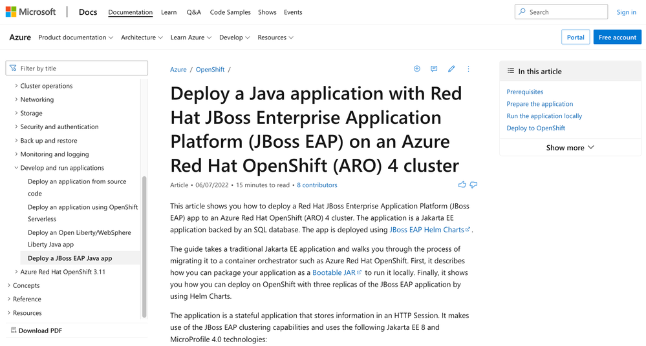Open Deploy an application from source code
Image resolution: width=646 pixels, height=346 pixels.
pyautogui.click(x=77, y=187)
